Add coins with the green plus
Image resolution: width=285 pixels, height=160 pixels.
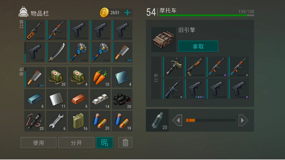[x=127, y=13]
